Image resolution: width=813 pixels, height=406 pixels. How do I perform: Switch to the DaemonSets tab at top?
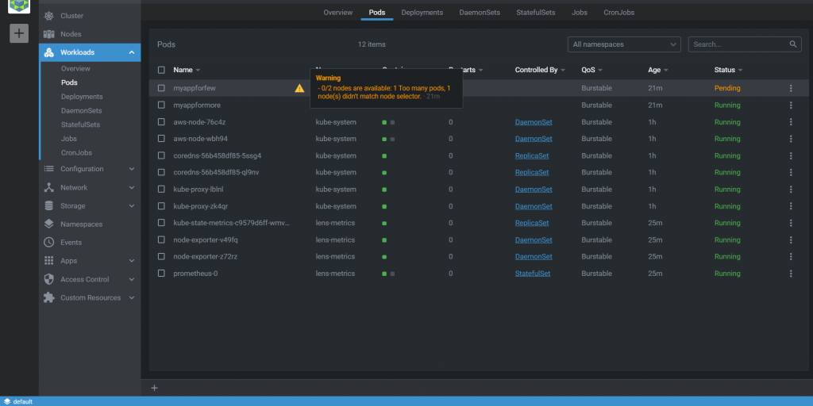[x=480, y=13]
